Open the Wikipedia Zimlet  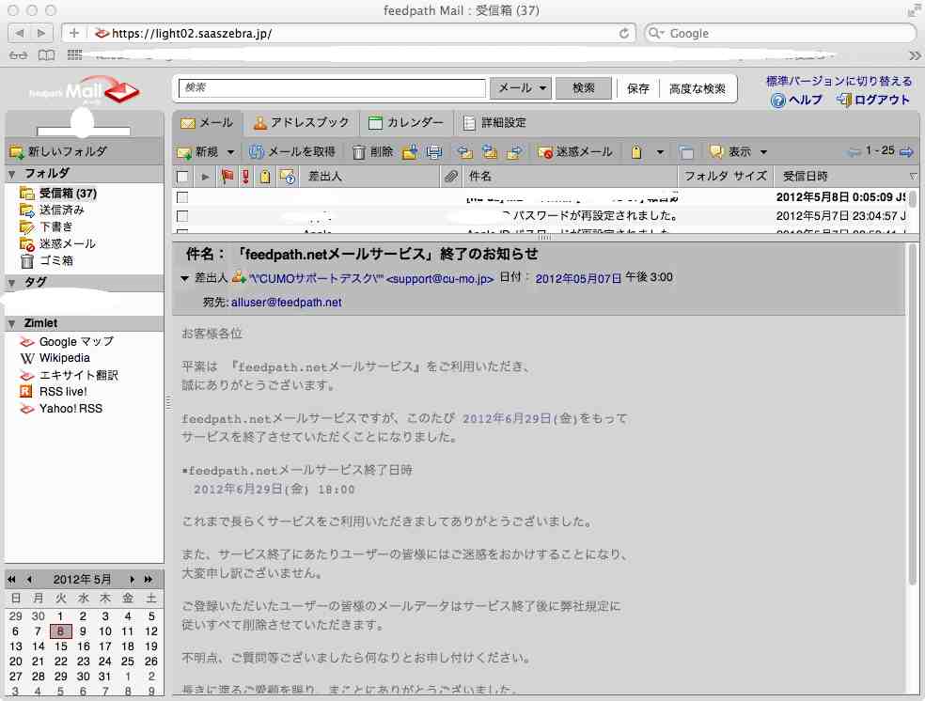coord(64,358)
